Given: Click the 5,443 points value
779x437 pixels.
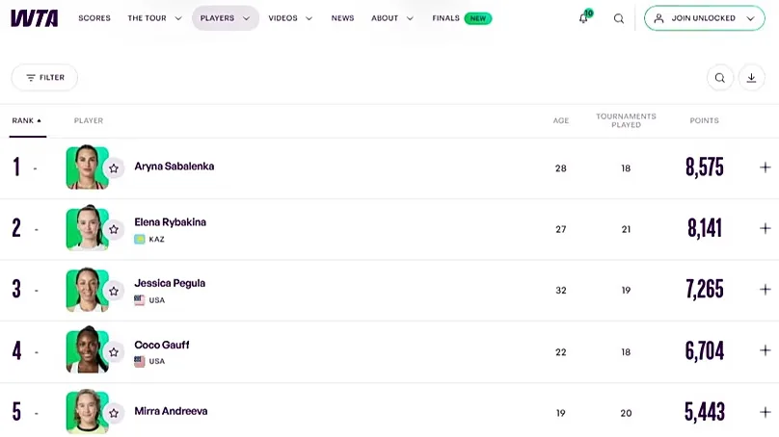Looking at the screenshot, I should [x=705, y=412].
